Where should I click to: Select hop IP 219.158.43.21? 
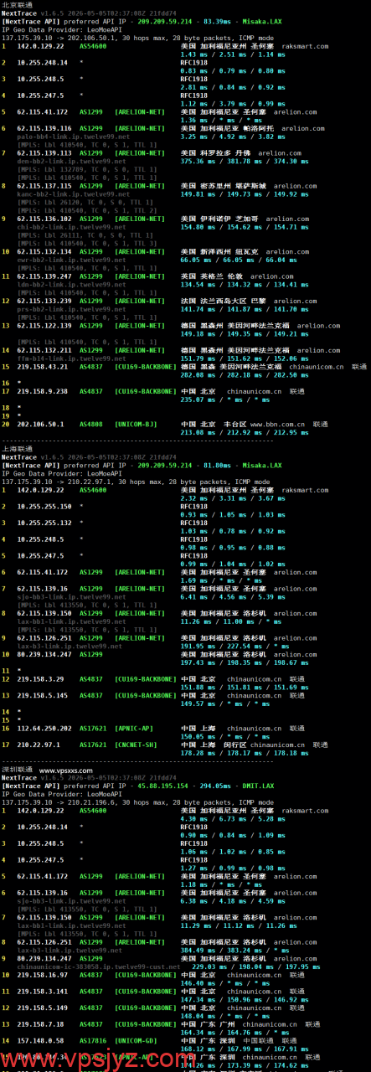42,366
